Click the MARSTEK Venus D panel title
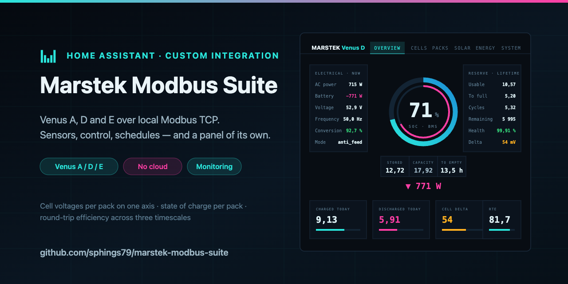The width and height of the screenshot is (568, 284). click(x=338, y=48)
